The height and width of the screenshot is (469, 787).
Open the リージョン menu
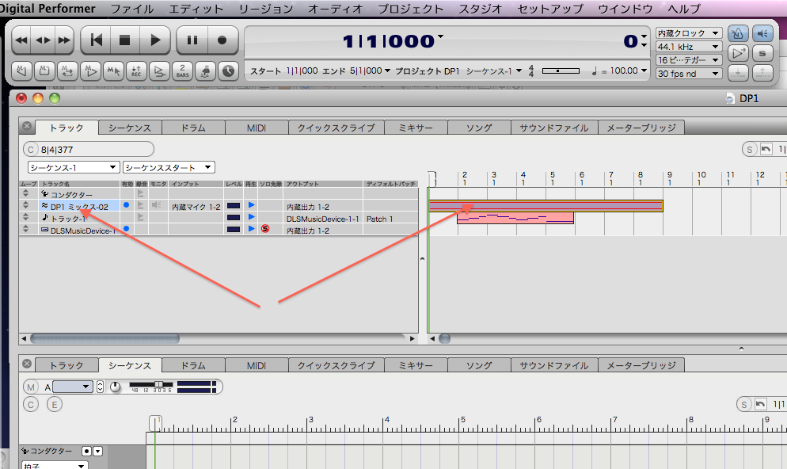click(x=265, y=9)
